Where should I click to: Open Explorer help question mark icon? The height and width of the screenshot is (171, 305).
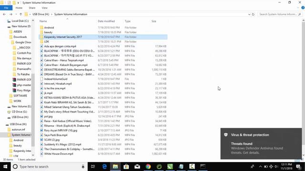click(x=303, y=8)
